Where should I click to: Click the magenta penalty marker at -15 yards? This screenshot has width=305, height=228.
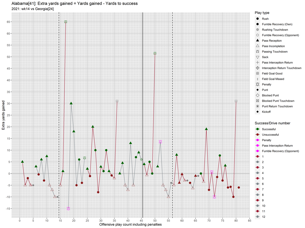tap(68, 209)
